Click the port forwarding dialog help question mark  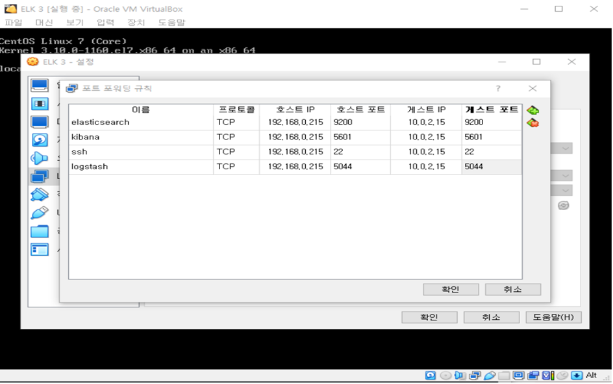(498, 89)
